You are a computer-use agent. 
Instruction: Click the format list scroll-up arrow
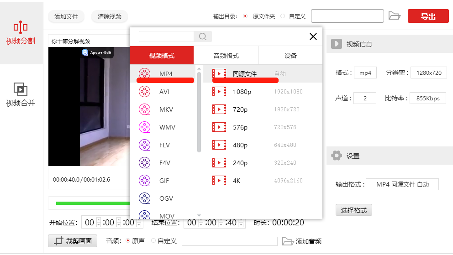click(x=199, y=68)
